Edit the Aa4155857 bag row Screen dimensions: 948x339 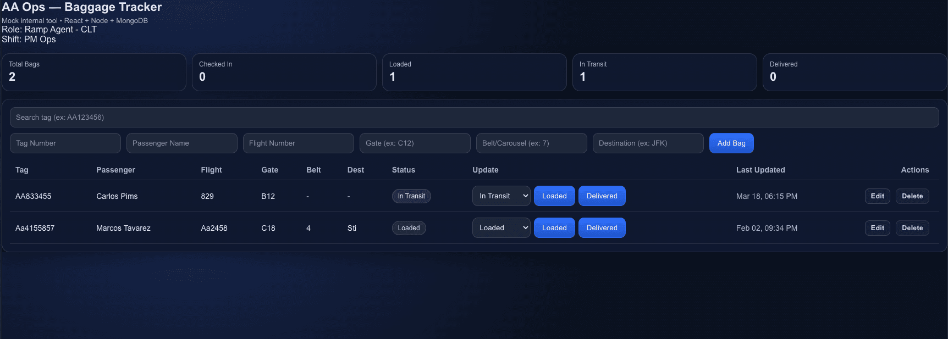pos(878,228)
